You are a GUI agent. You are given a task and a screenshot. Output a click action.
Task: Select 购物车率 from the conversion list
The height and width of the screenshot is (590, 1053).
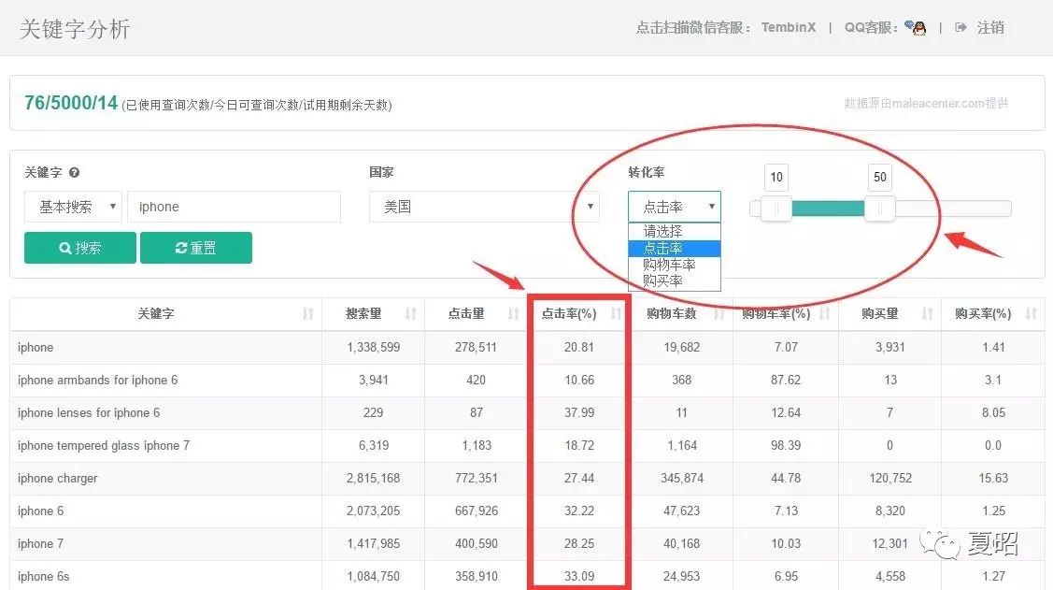(675, 265)
